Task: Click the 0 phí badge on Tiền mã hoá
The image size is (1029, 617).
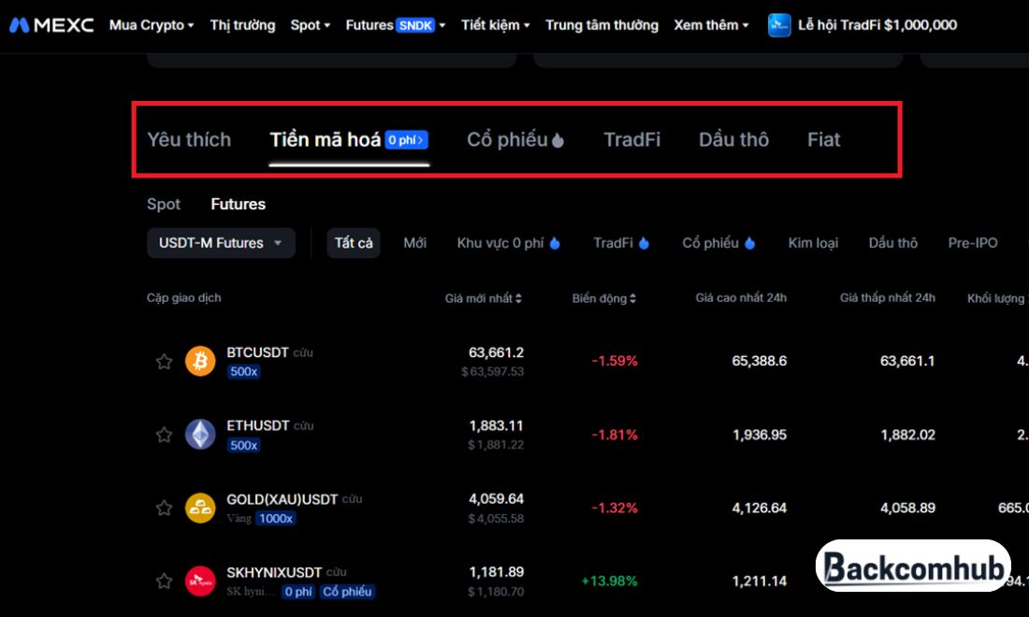Action: pyautogui.click(x=406, y=139)
